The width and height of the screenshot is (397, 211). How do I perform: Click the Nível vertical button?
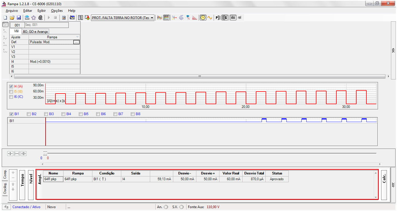(31, 185)
